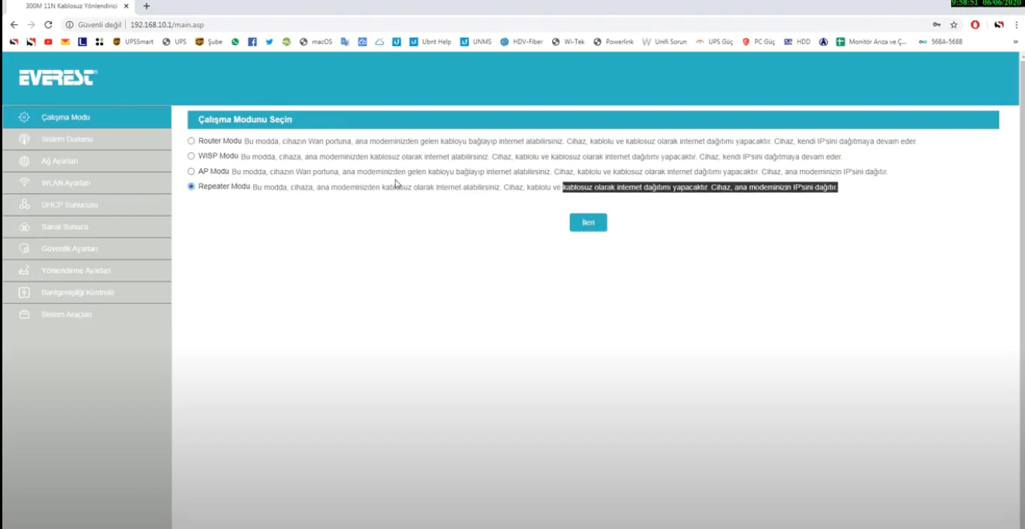Open the UPSSmart bookmark
Image resolution: width=1025 pixels, height=529 pixels.
click(x=133, y=42)
